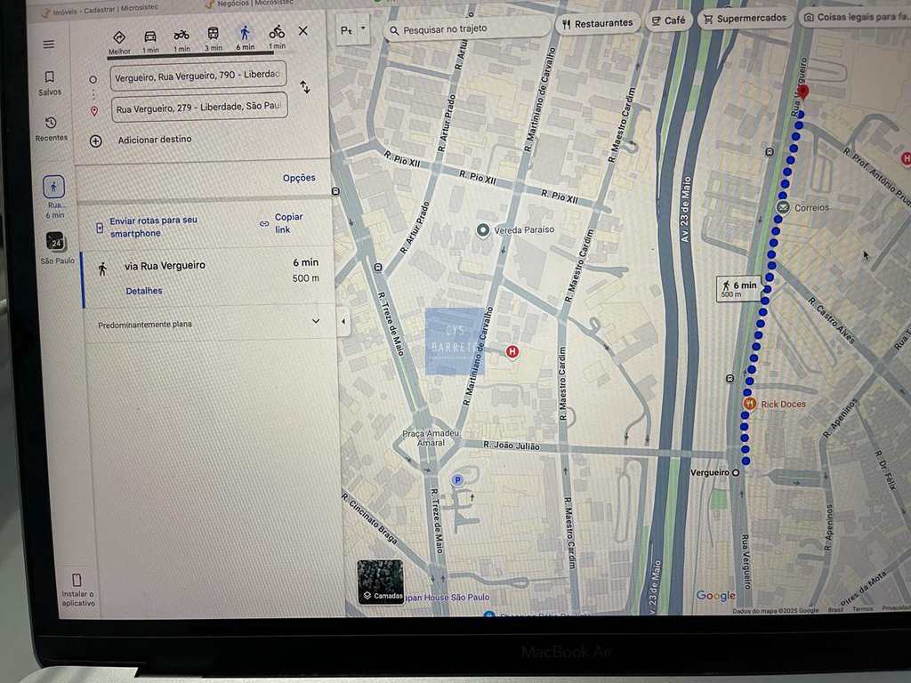Open route Opções

click(x=299, y=178)
